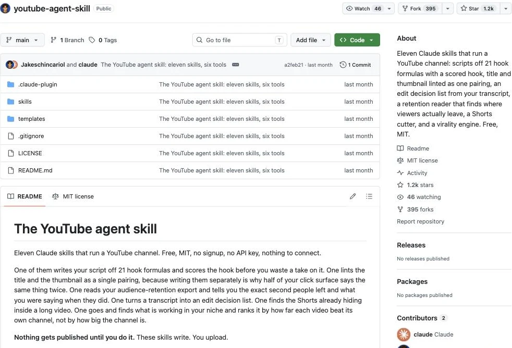
Task: Click the README.md file icon
Action: pos(11,170)
